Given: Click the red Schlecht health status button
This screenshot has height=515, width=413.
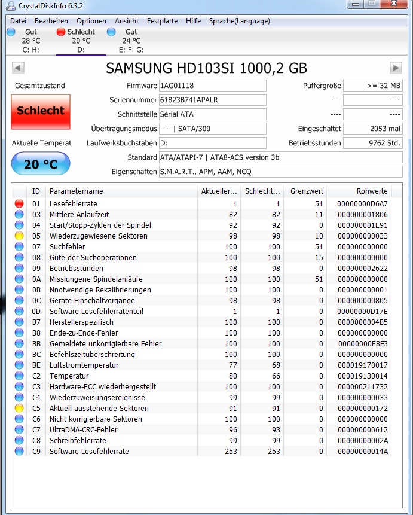Looking at the screenshot, I should tap(41, 111).
